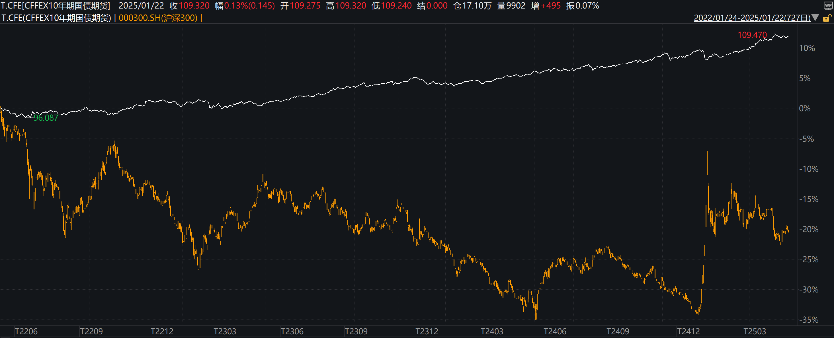Click the T2503 label on time axis
The height and width of the screenshot is (338, 834).
point(755,331)
